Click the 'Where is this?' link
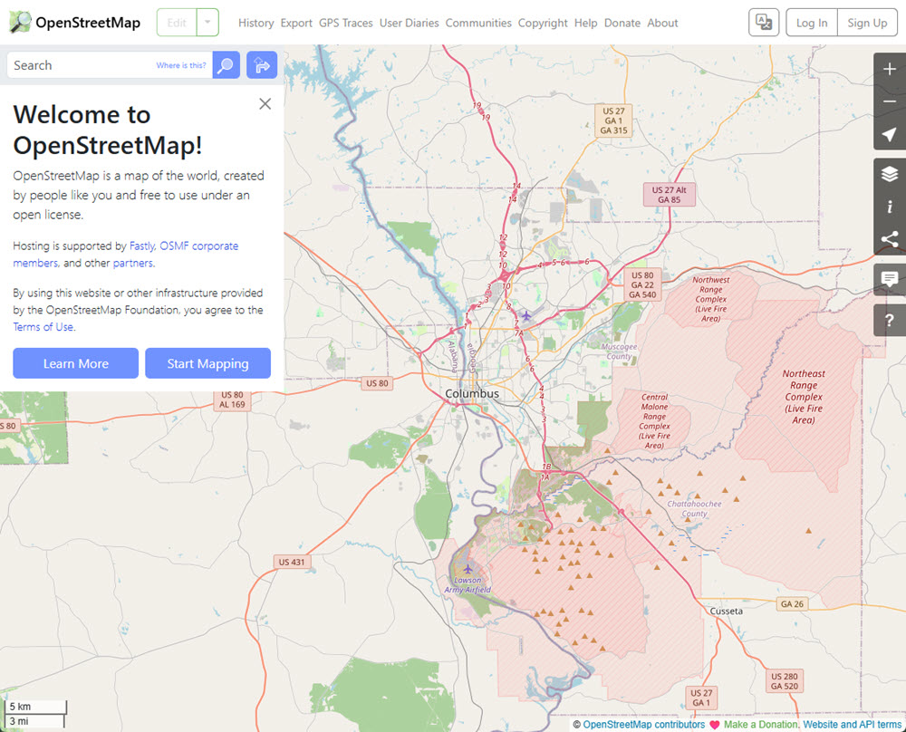The image size is (906, 732). point(181,65)
